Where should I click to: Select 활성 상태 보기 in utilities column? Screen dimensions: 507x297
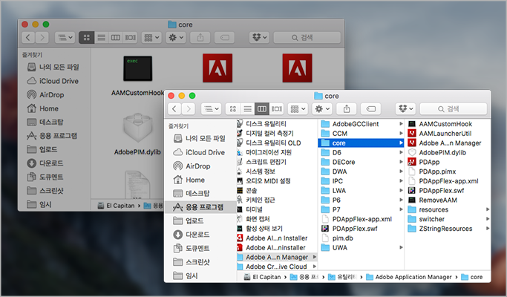point(277,229)
